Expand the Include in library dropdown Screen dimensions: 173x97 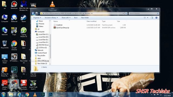tap(51, 18)
